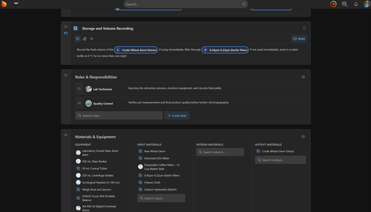Click the Quality Control avatar
The width and height of the screenshot is (371, 212).
[x=89, y=103]
